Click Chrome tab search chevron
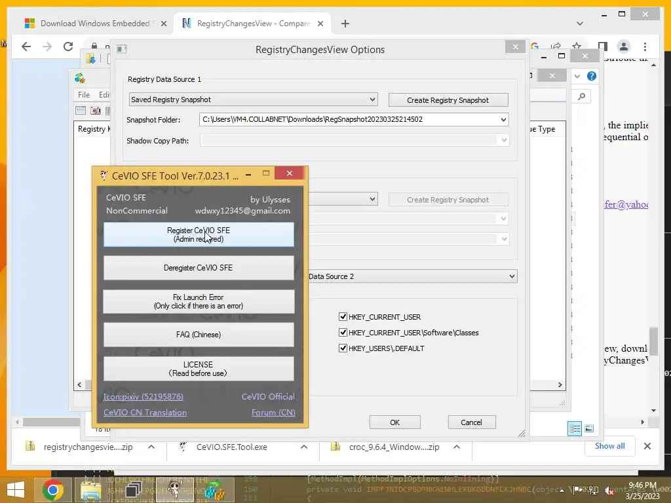Screen dimensions: 671x503 pyautogui.click(x=580, y=24)
